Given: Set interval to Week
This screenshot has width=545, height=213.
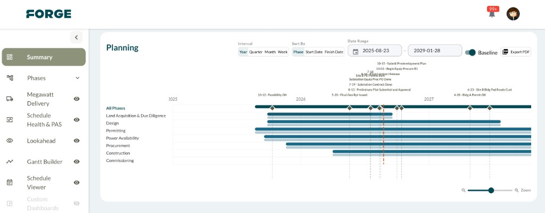Looking at the screenshot, I should (x=283, y=52).
